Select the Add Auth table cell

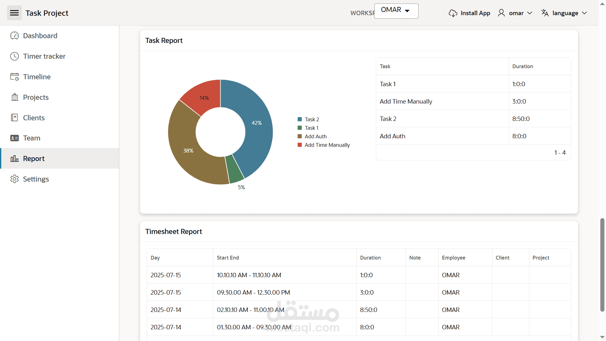click(442, 136)
